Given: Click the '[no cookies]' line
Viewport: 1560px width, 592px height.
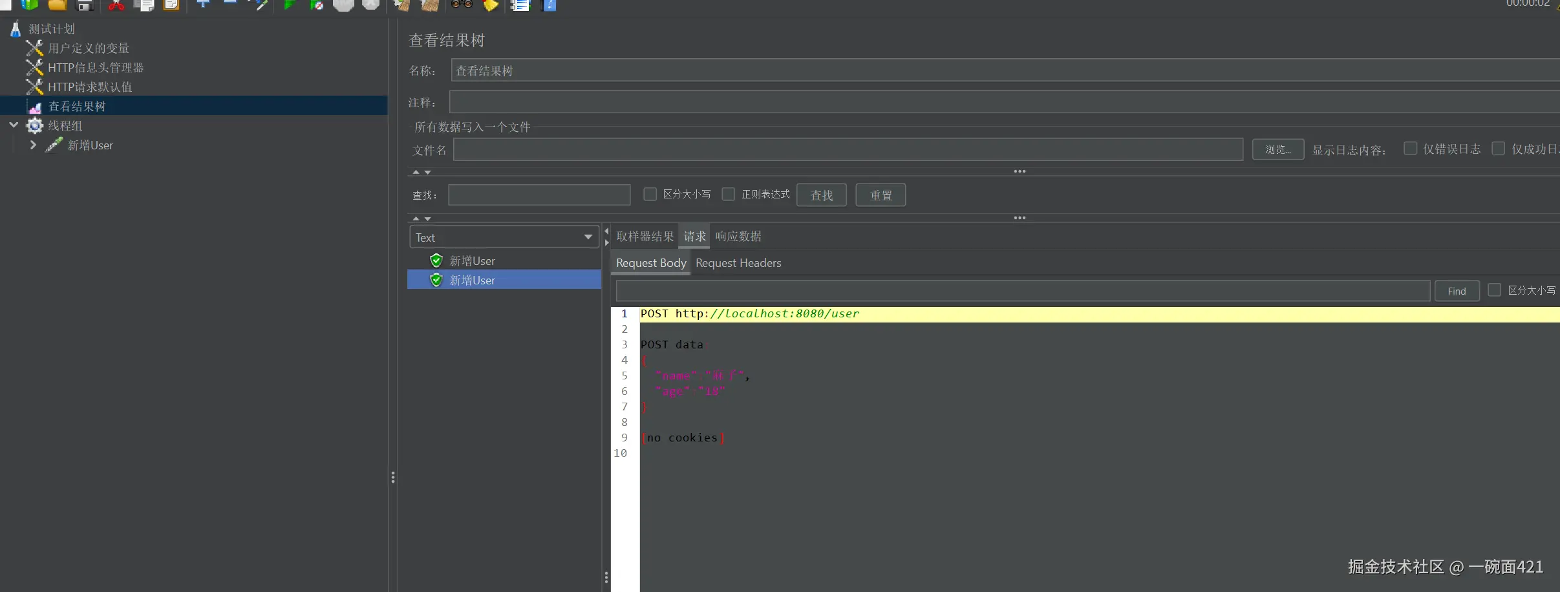Looking at the screenshot, I should click(683, 438).
